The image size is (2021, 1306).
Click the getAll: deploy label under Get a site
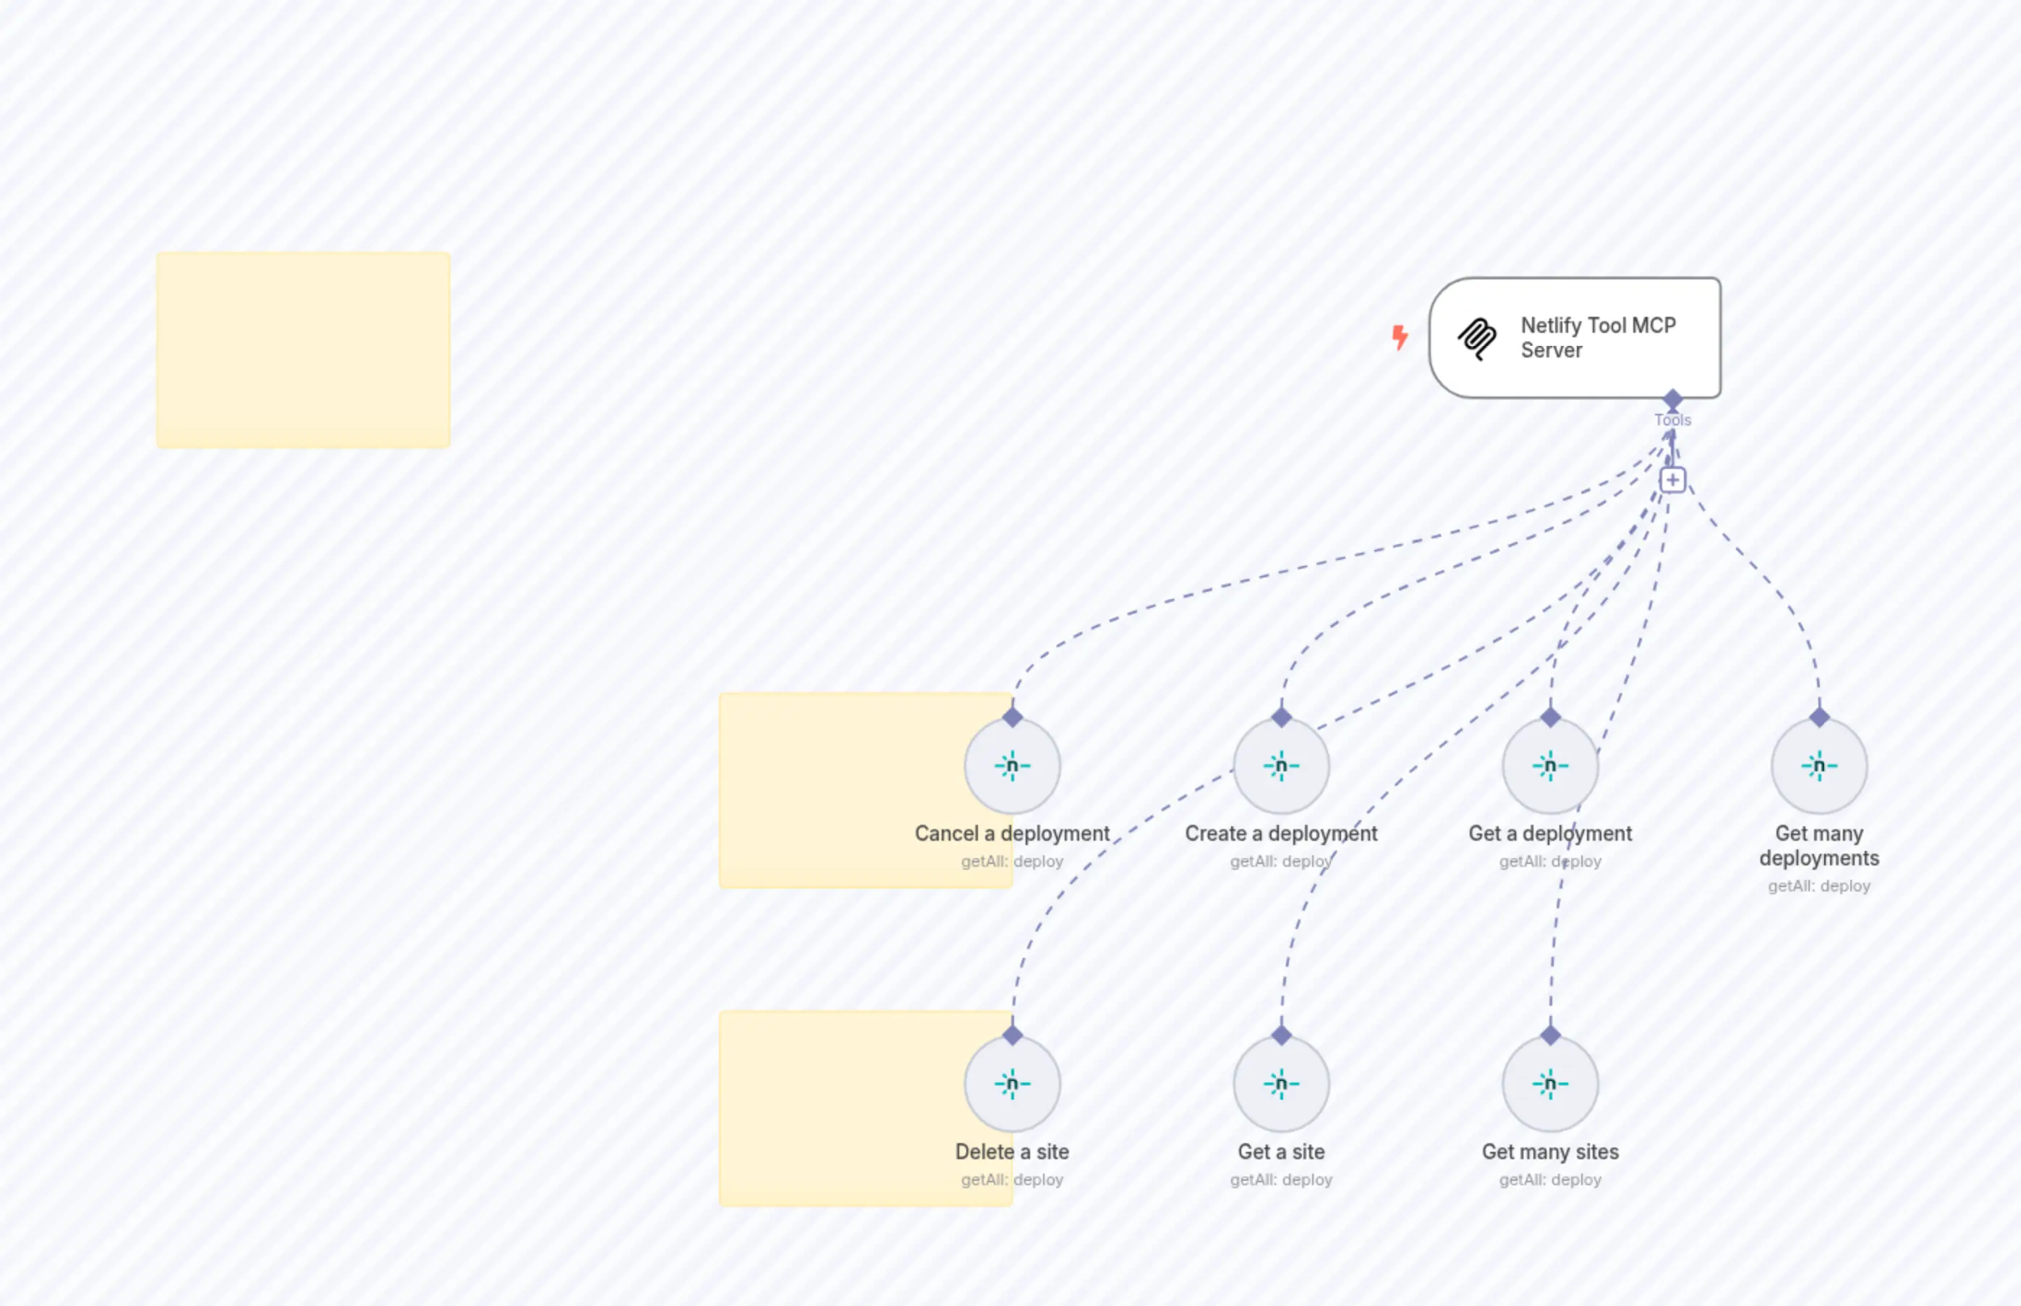tap(1282, 1179)
